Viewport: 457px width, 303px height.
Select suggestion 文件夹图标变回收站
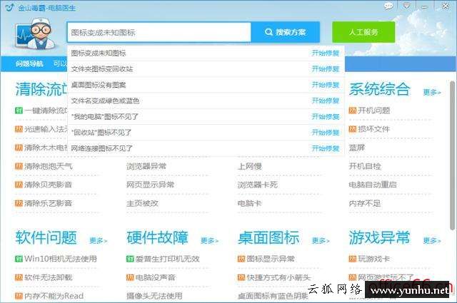[102, 69]
